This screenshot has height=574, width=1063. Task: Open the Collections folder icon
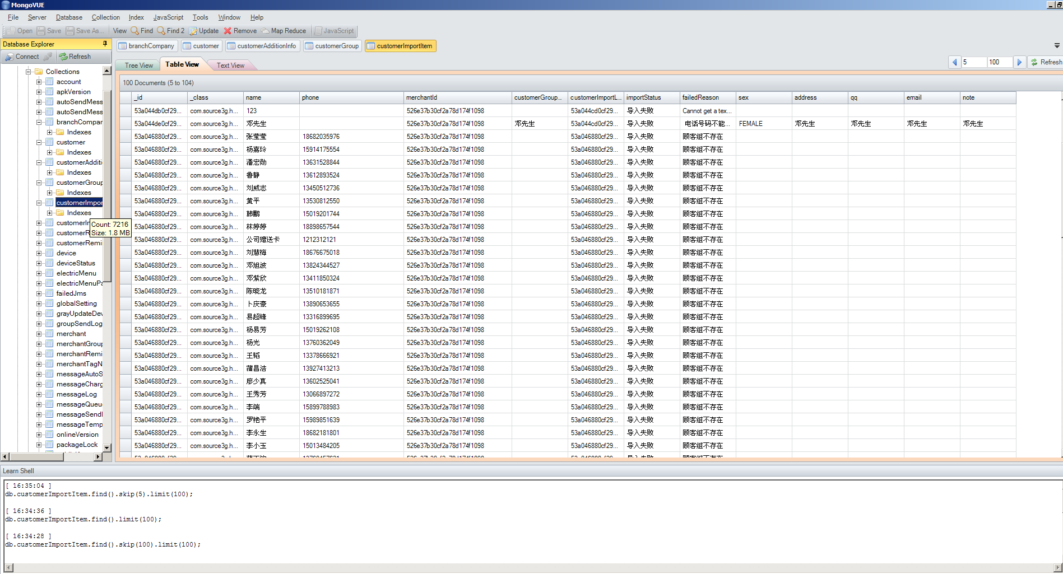tap(39, 72)
